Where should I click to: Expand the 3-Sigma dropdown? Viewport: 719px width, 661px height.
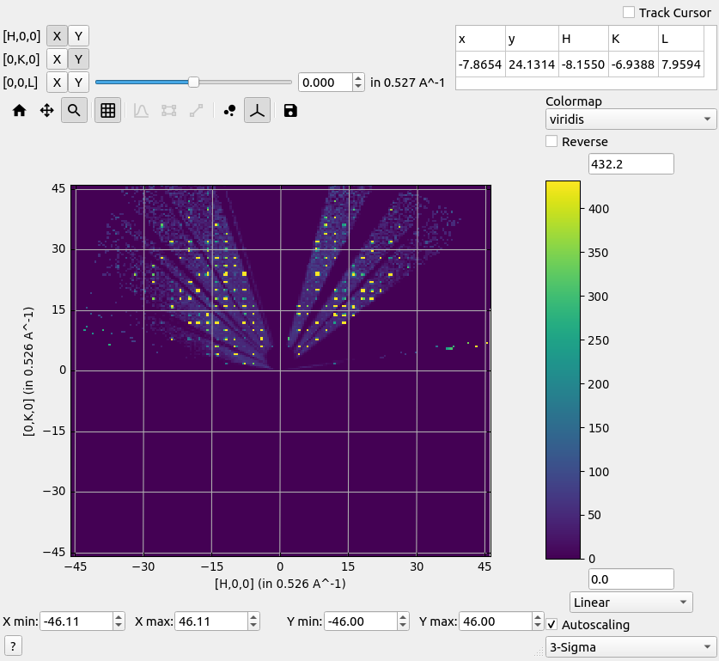coord(631,646)
